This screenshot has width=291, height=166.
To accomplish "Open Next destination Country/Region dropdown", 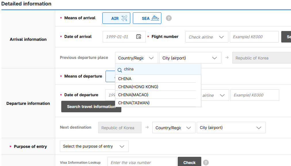I will point(174,128).
